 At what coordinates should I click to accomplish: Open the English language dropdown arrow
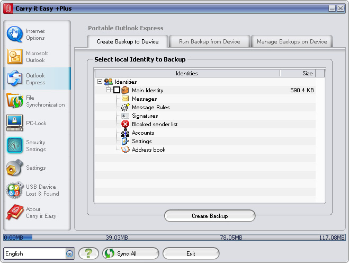tap(70, 253)
